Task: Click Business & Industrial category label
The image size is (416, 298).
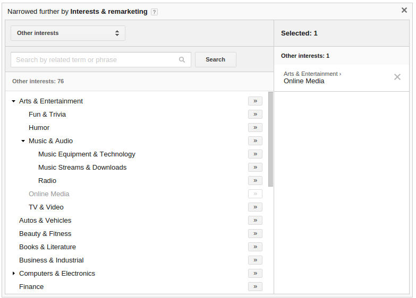Action: [52, 260]
